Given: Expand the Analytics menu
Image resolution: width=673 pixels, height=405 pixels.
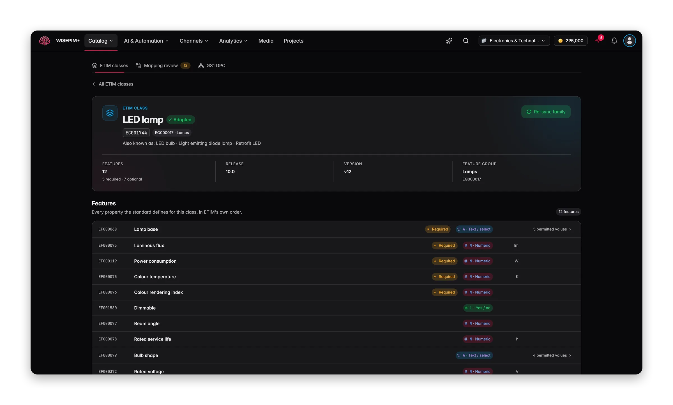Looking at the screenshot, I should click(233, 41).
